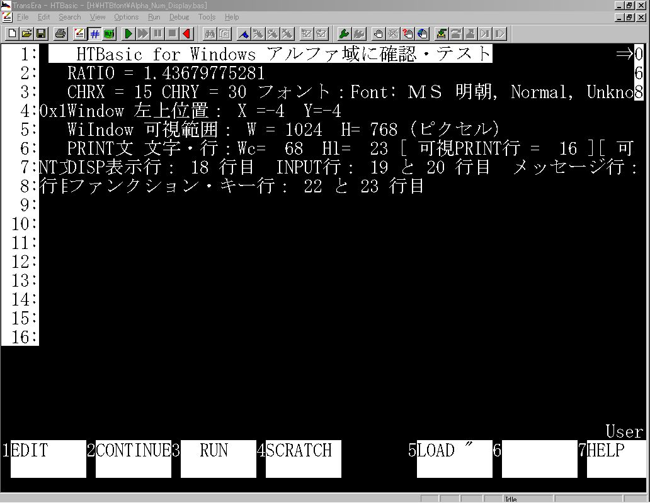The image size is (650, 503).
Task: Go to previous bookmark icon
Action: [x=273, y=33]
